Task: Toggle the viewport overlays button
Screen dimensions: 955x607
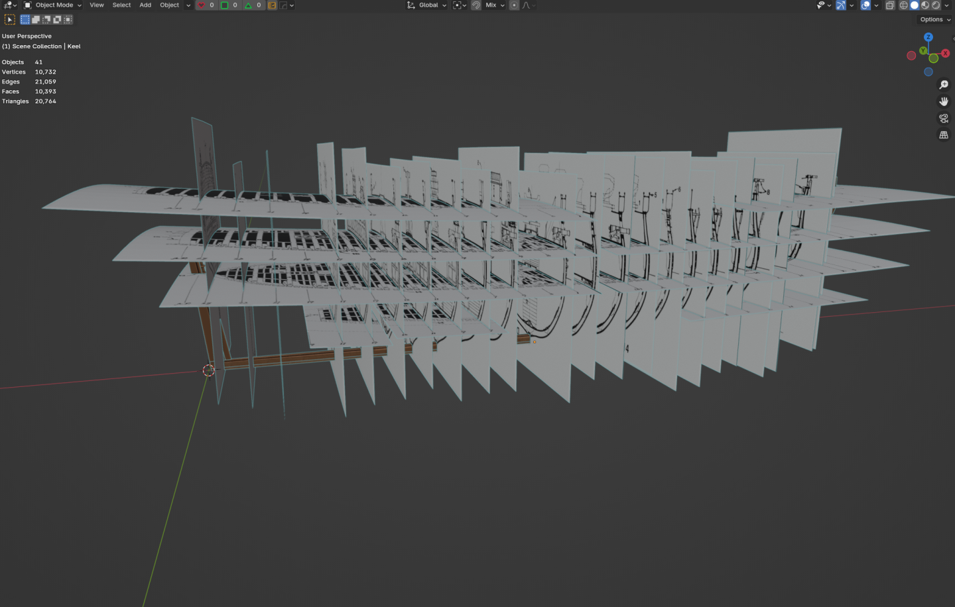Action: 865,5
